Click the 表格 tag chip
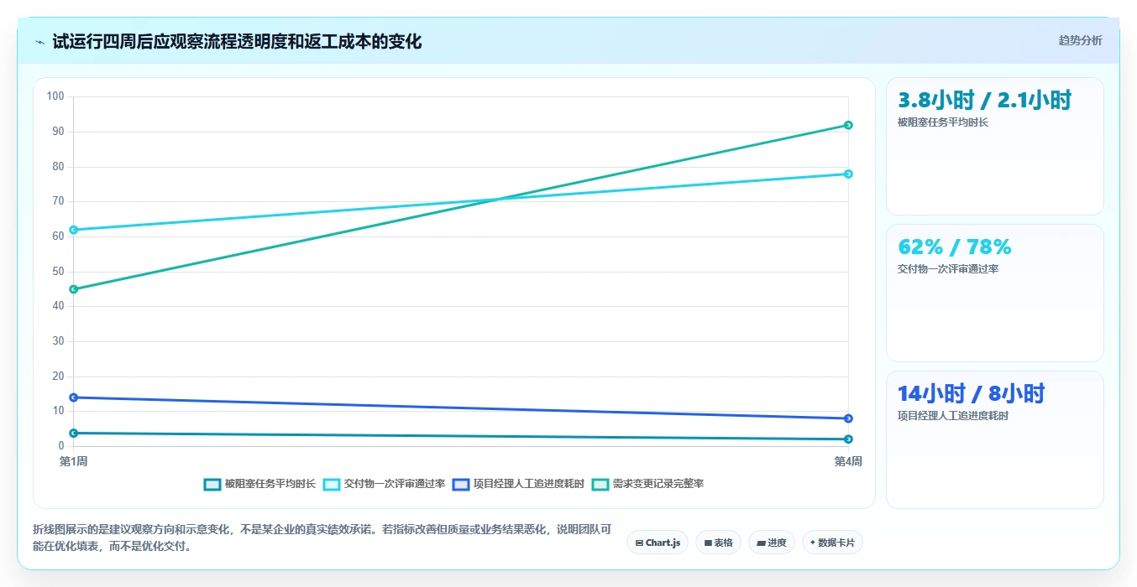Image resolution: width=1137 pixels, height=587 pixels. [x=718, y=543]
